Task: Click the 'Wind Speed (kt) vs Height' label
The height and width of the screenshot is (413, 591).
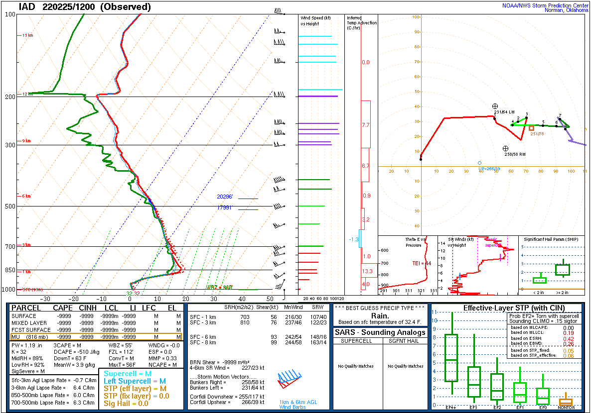Action: 315,21
